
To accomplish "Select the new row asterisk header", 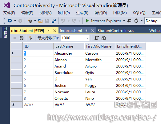I will (17, 105).
